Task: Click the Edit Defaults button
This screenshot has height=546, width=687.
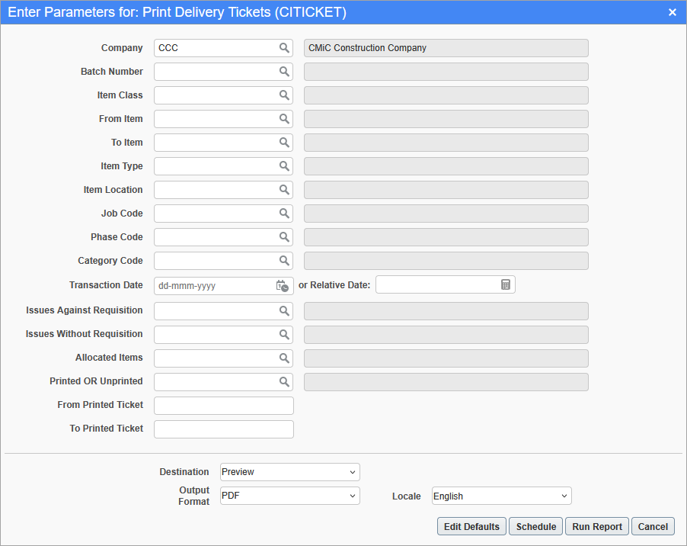Action: (471, 527)
